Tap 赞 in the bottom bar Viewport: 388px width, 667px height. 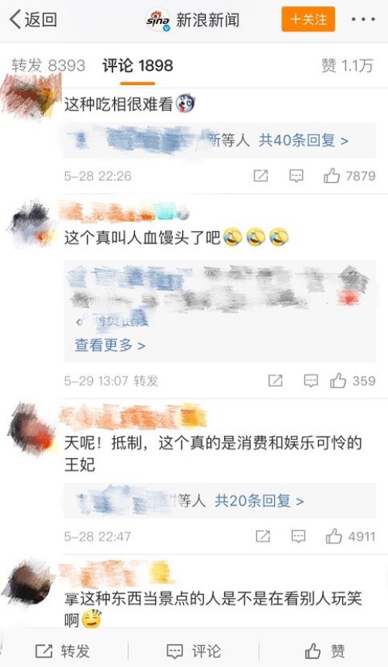(x=325, y=651)
